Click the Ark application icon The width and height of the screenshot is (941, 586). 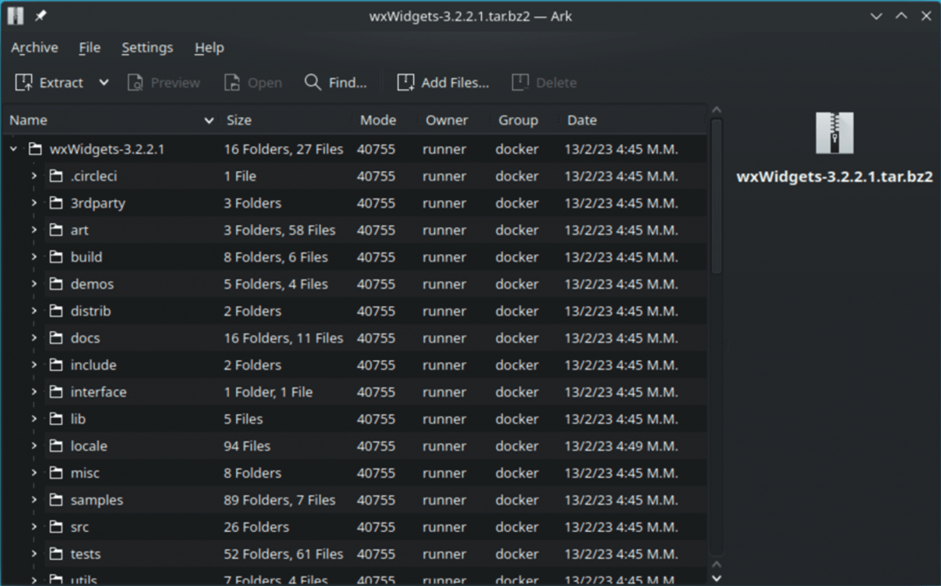click(15, 16)
